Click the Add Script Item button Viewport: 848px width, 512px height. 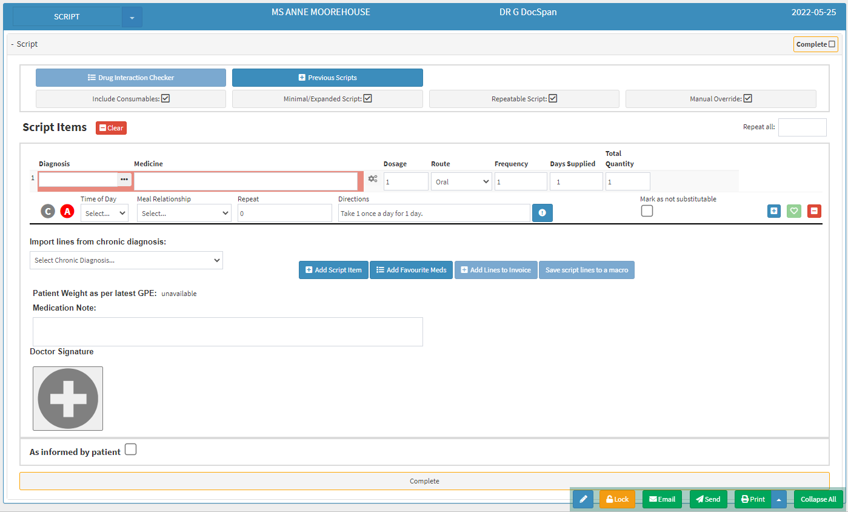(x=333, y=270)
